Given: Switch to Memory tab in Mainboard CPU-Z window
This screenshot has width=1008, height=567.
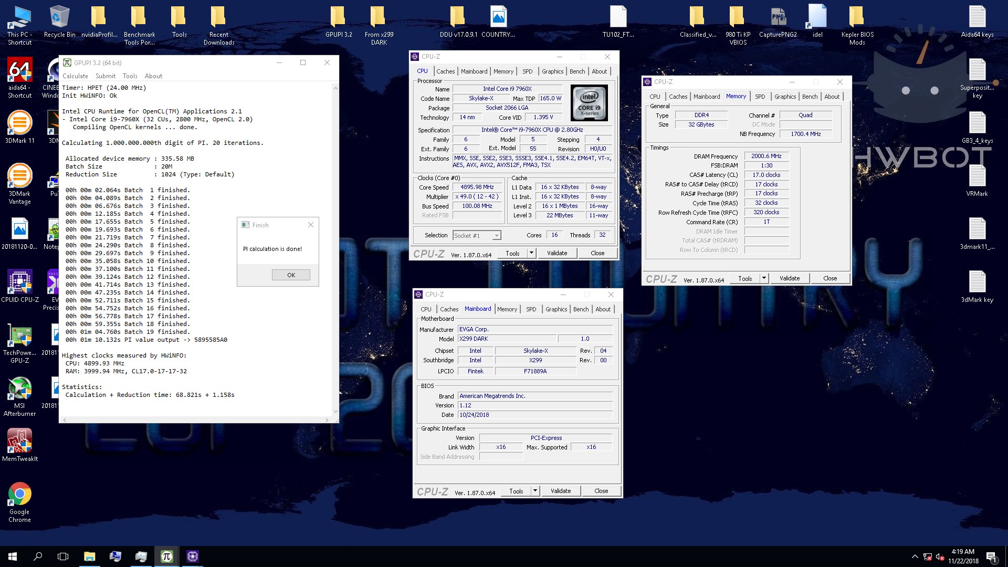Looking at the screenshot, I should point(507,309).
